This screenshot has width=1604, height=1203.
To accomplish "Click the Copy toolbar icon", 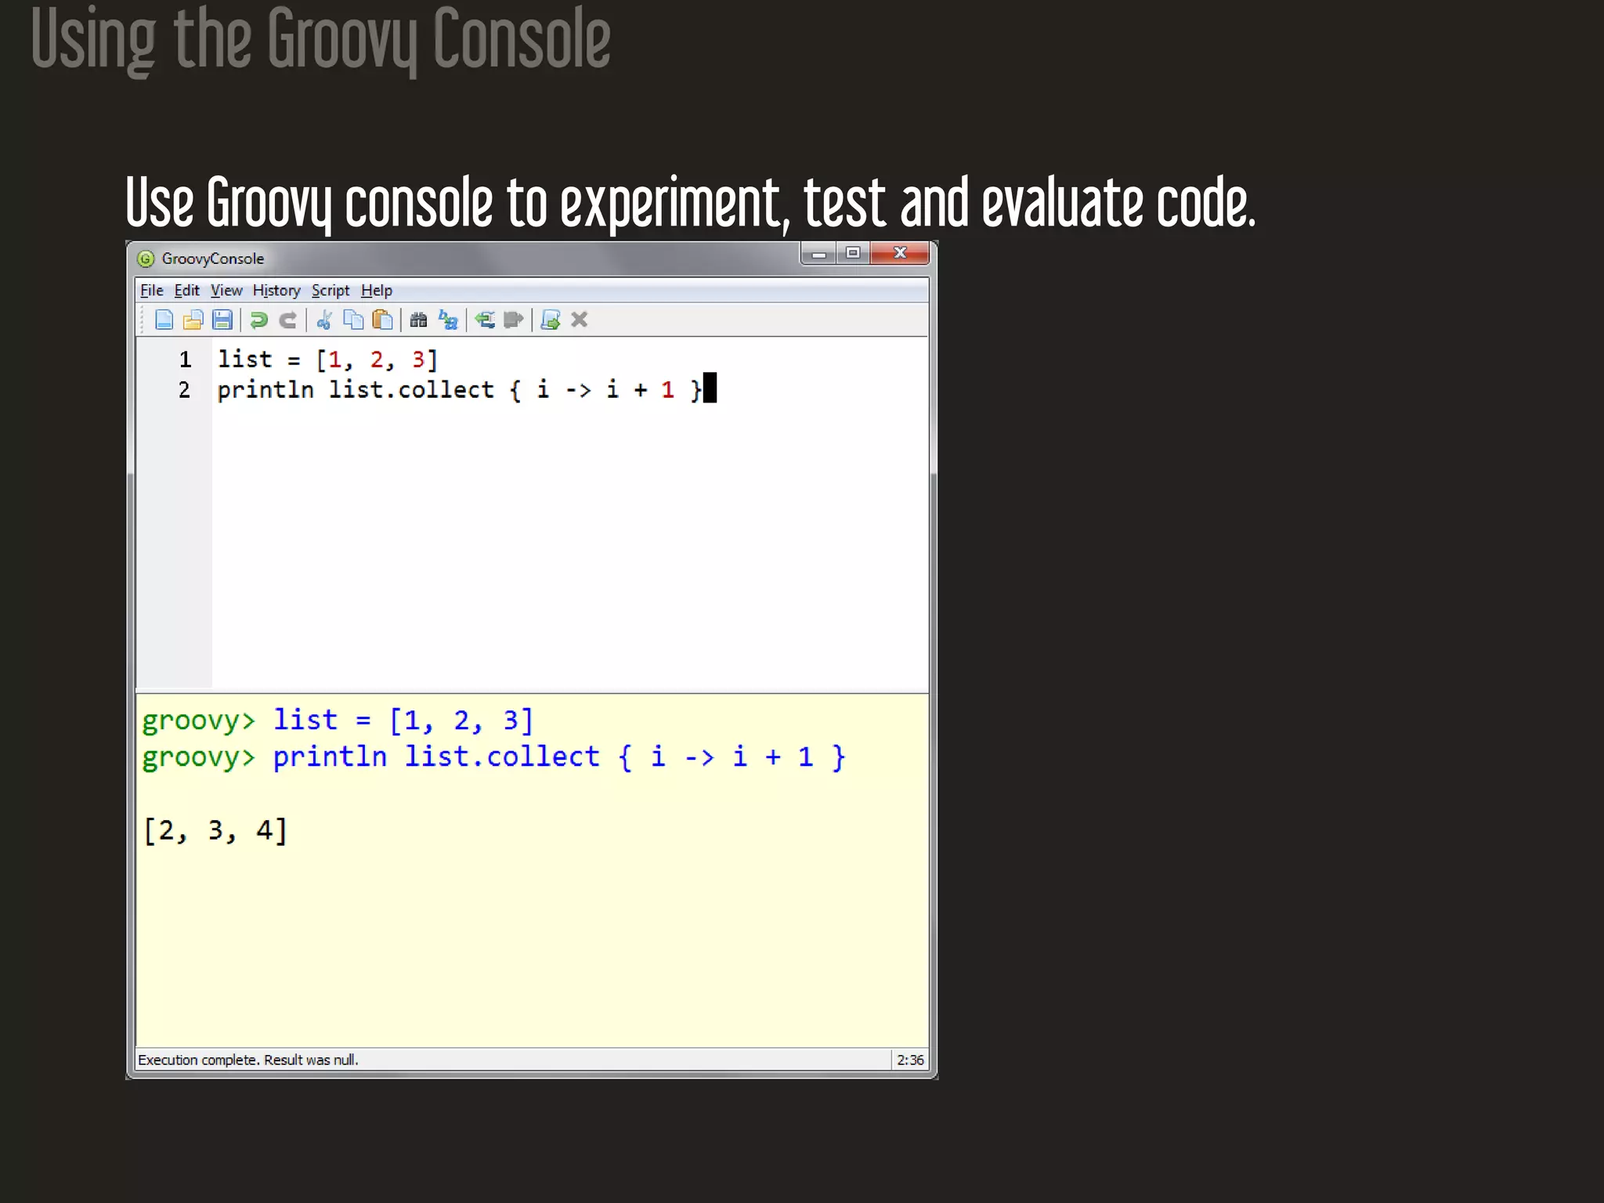I will tap(353, 320).
